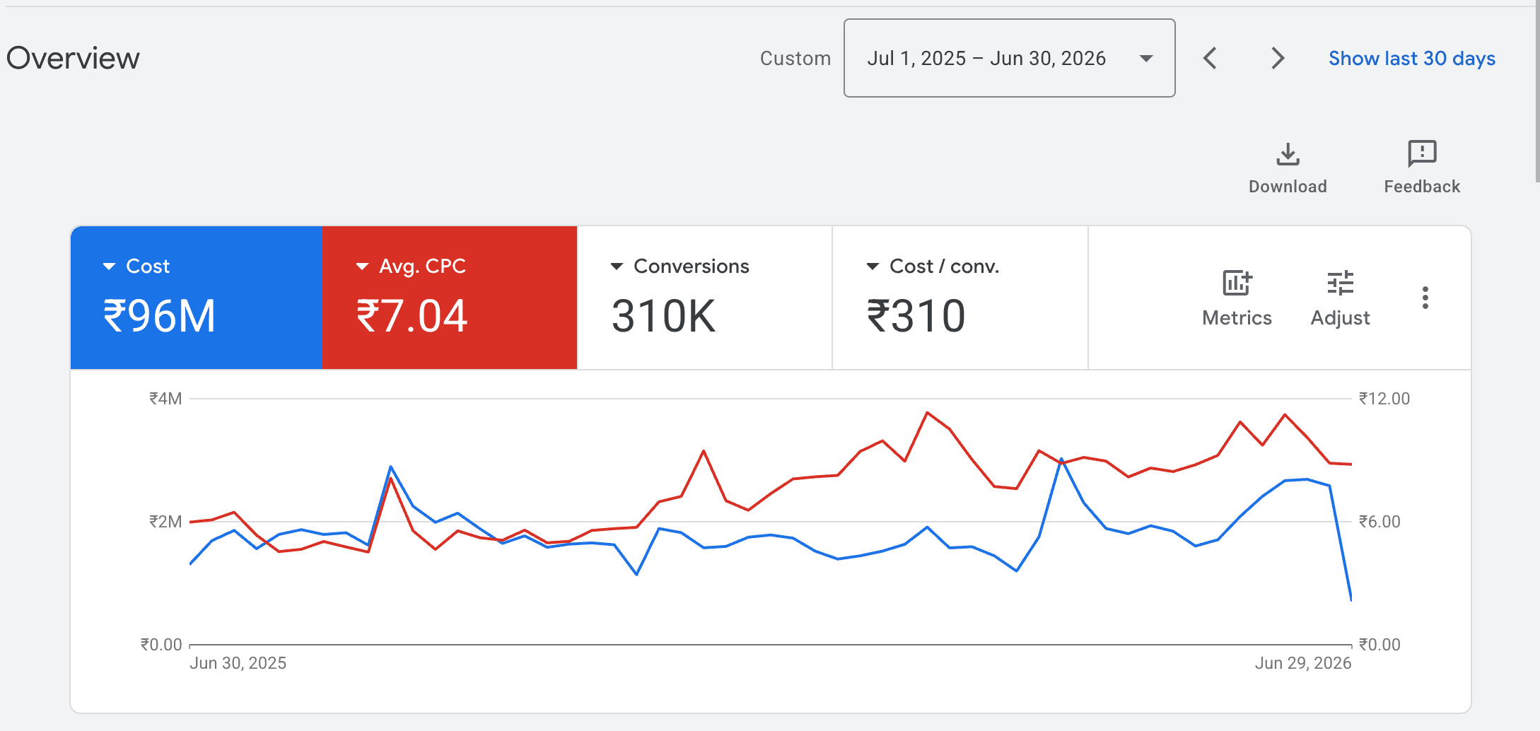Go to previous date range arrow
Screen dimensions: 1540x731
click(1210, 58)
